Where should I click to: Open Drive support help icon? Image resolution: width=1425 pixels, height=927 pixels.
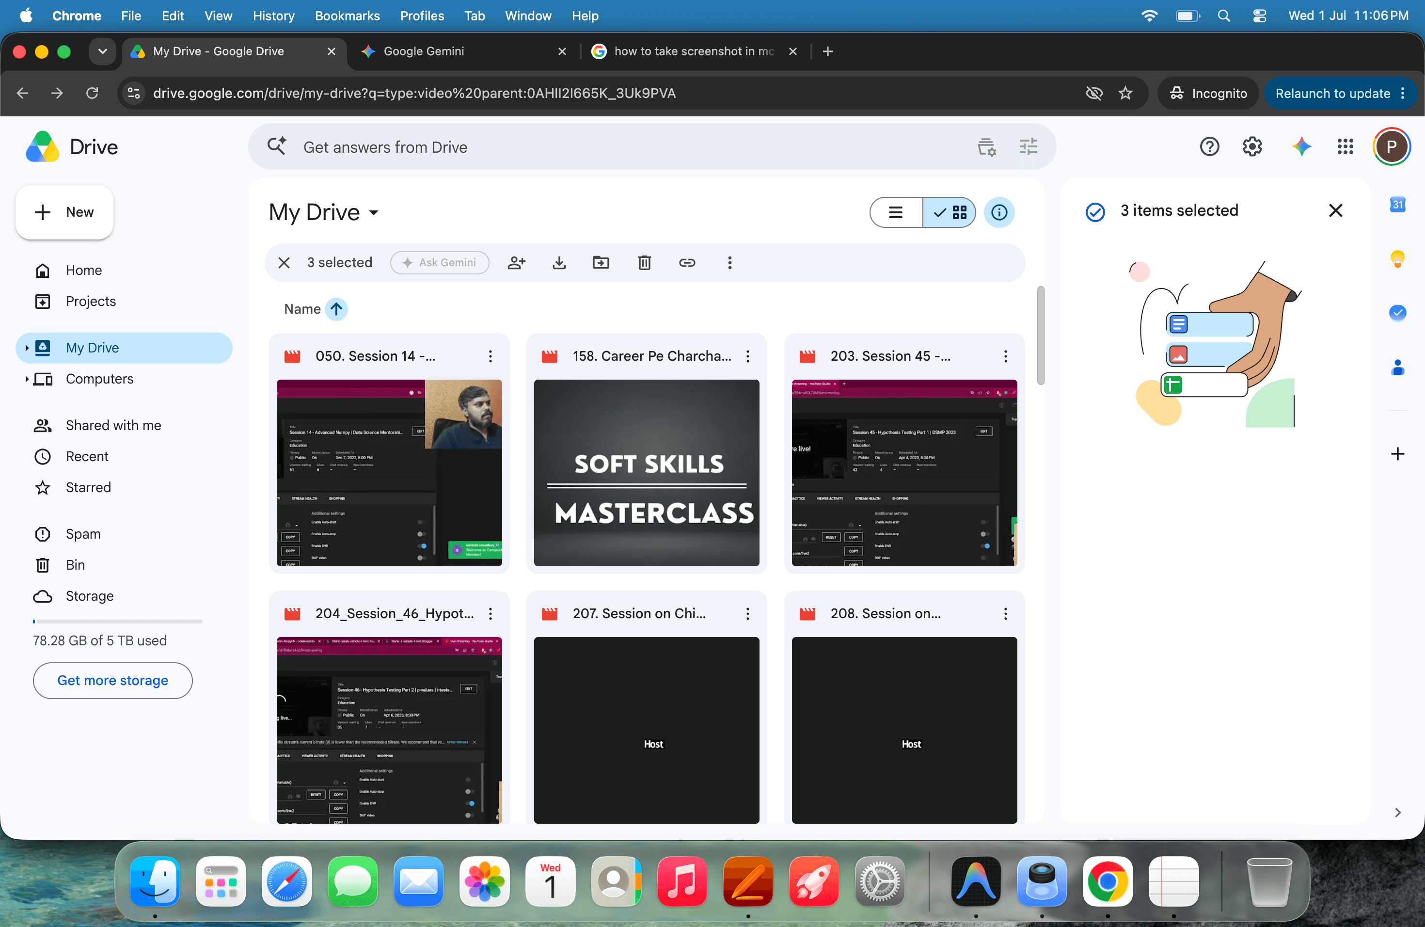[1209, 147]
